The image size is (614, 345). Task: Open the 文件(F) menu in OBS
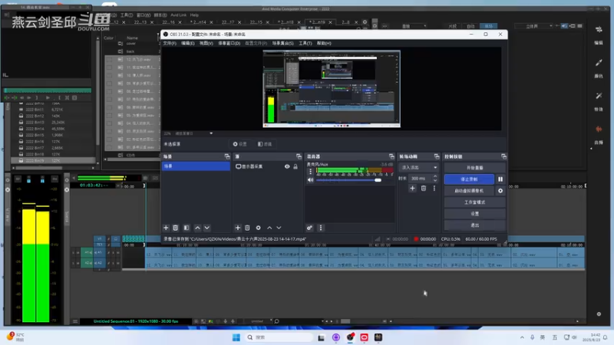point(169,43)
